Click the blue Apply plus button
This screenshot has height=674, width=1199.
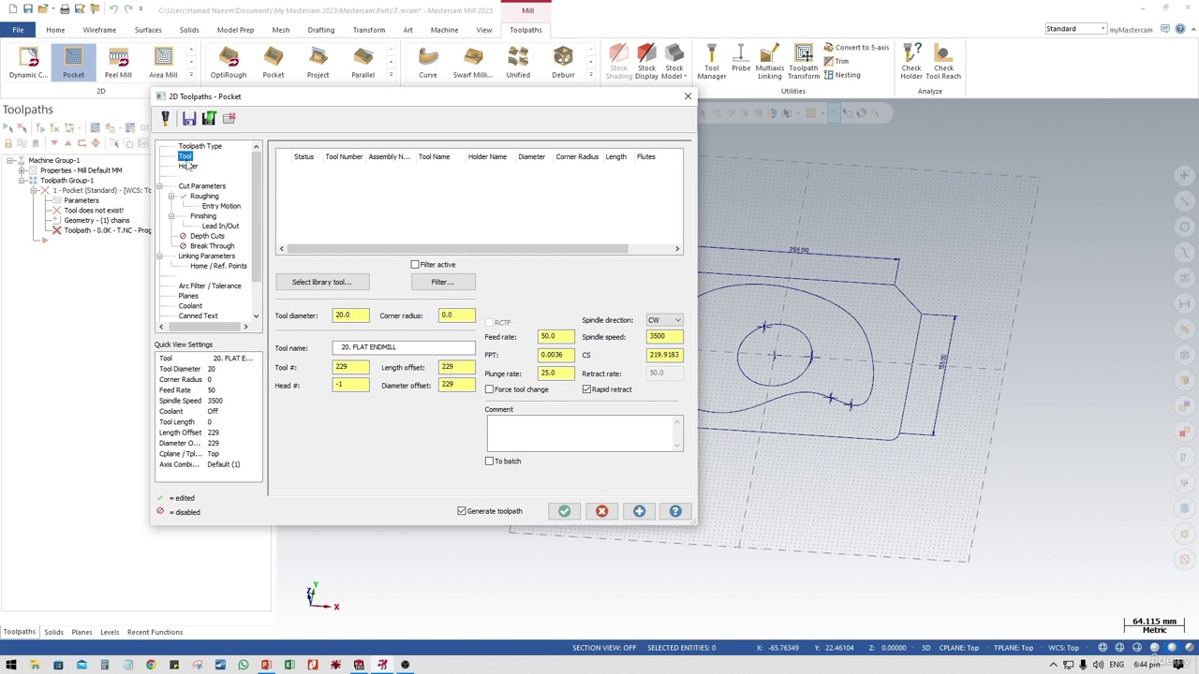coord(639,511)
